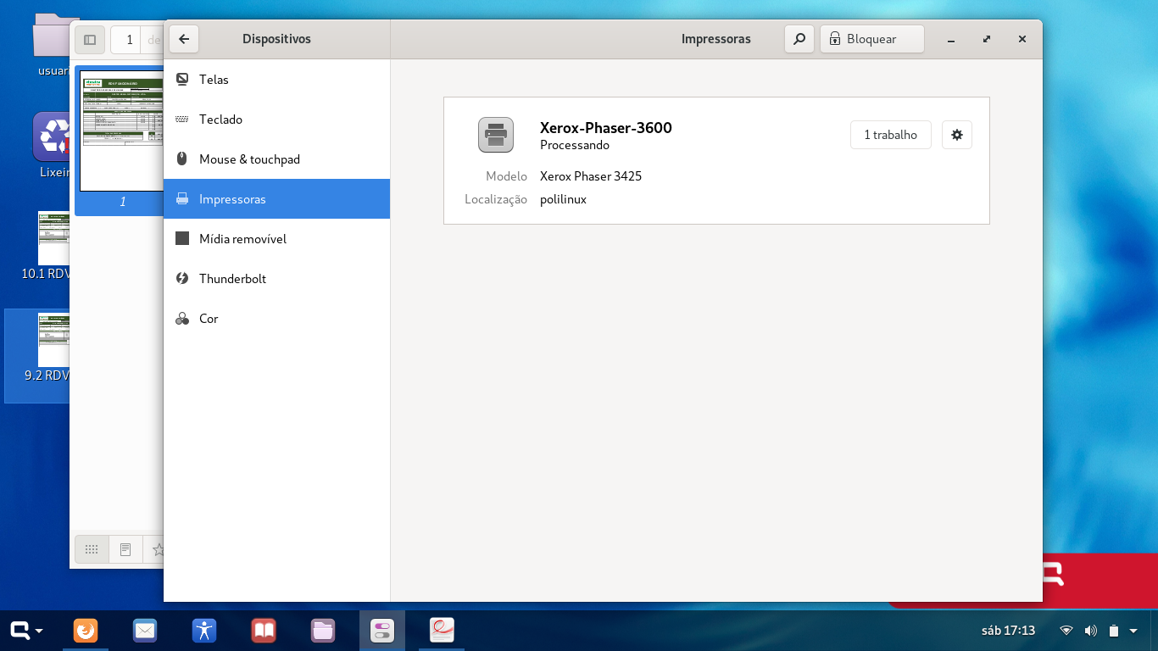Select Teclado in the sidebar
This screenshot has width=1158, height=651.
tap(276, 120)
